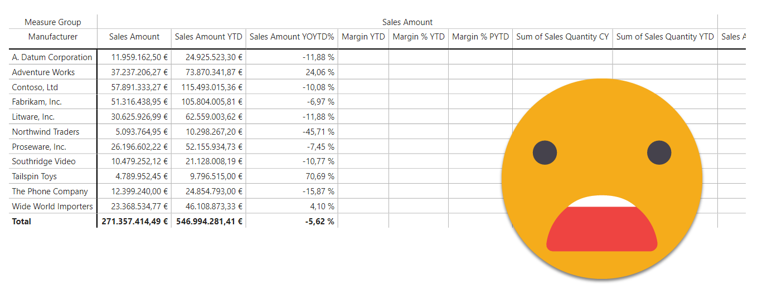Image resolution: width=772 pixels, height=290 pixels.
Task: Click the Manufacturer row header label
Action: 53,37
